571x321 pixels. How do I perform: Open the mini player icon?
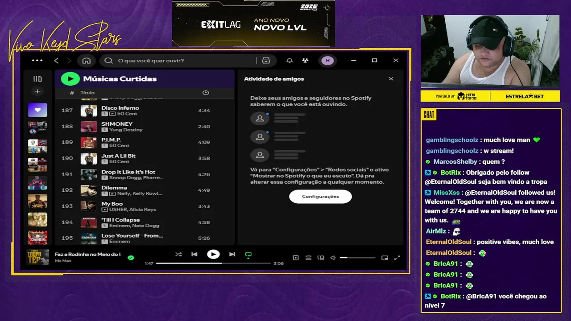385,258
